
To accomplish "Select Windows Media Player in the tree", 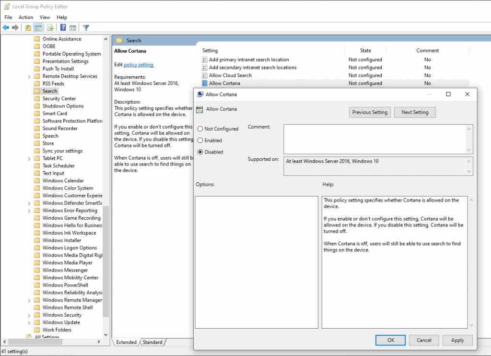I will click(x=67, y=263).
